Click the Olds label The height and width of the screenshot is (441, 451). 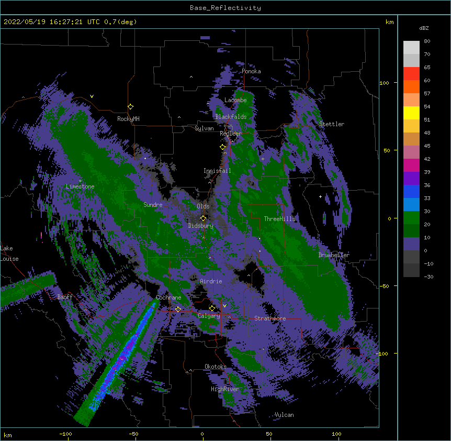tap(203, 206)
